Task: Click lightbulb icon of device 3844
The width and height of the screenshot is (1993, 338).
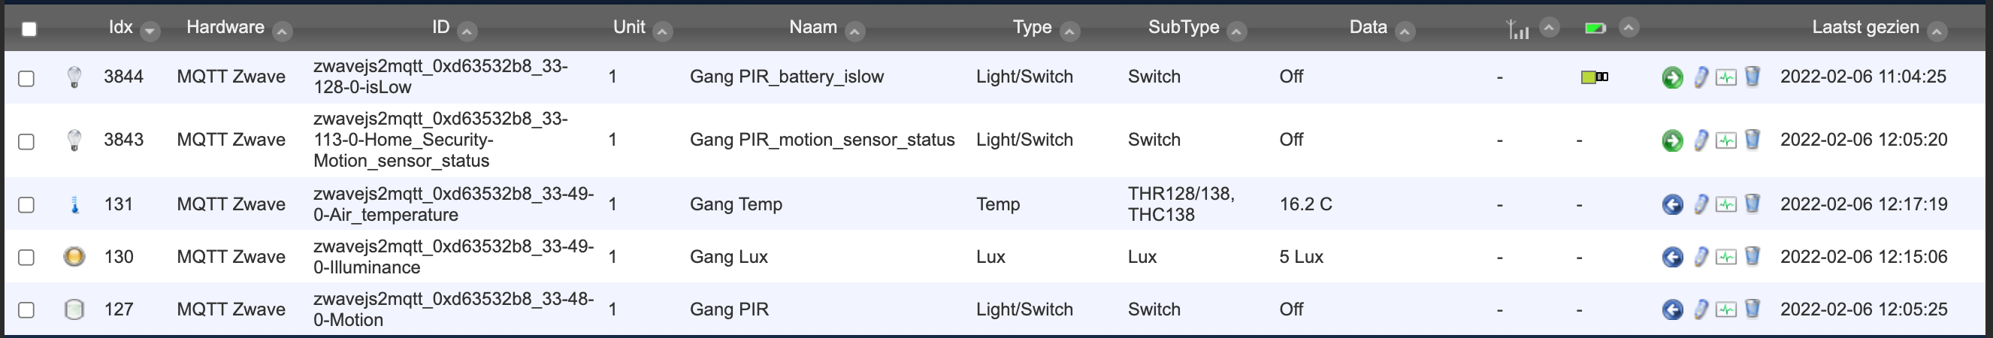Action: [x=74, y=77]
